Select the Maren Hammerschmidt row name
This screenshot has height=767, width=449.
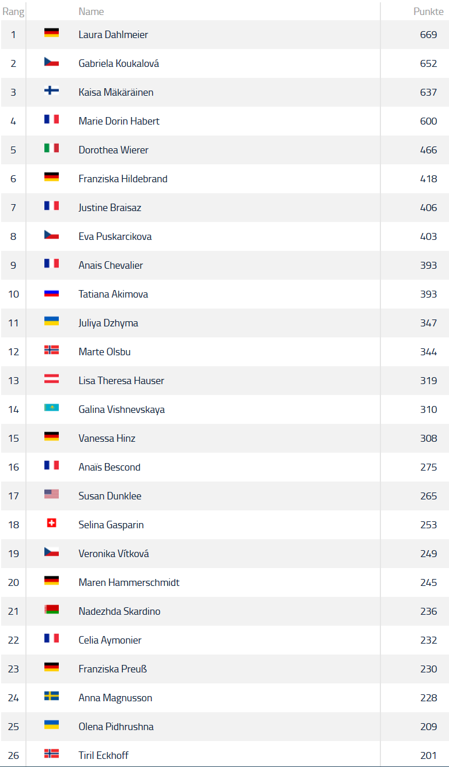(x=129, y=582)
